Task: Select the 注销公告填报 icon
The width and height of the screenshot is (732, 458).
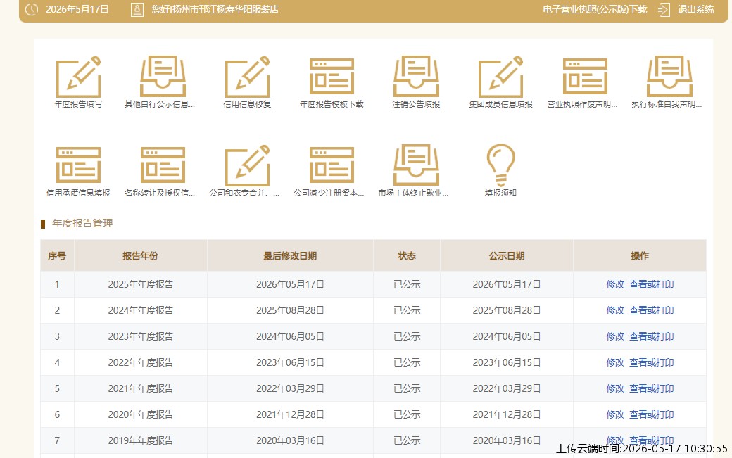Action: pyautogui.click(x=417, y=77)
